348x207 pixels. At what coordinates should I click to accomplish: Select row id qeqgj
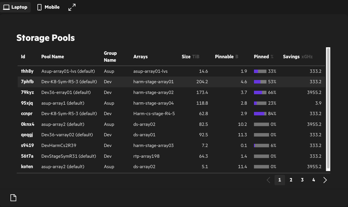click(x=27, y=135)
